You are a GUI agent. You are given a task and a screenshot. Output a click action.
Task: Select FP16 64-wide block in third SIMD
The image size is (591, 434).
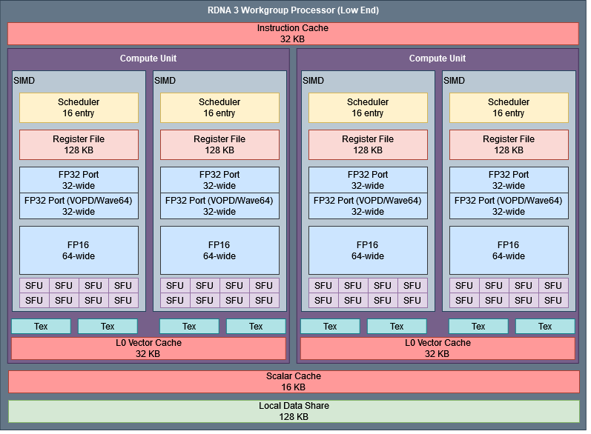pos(368,250)
